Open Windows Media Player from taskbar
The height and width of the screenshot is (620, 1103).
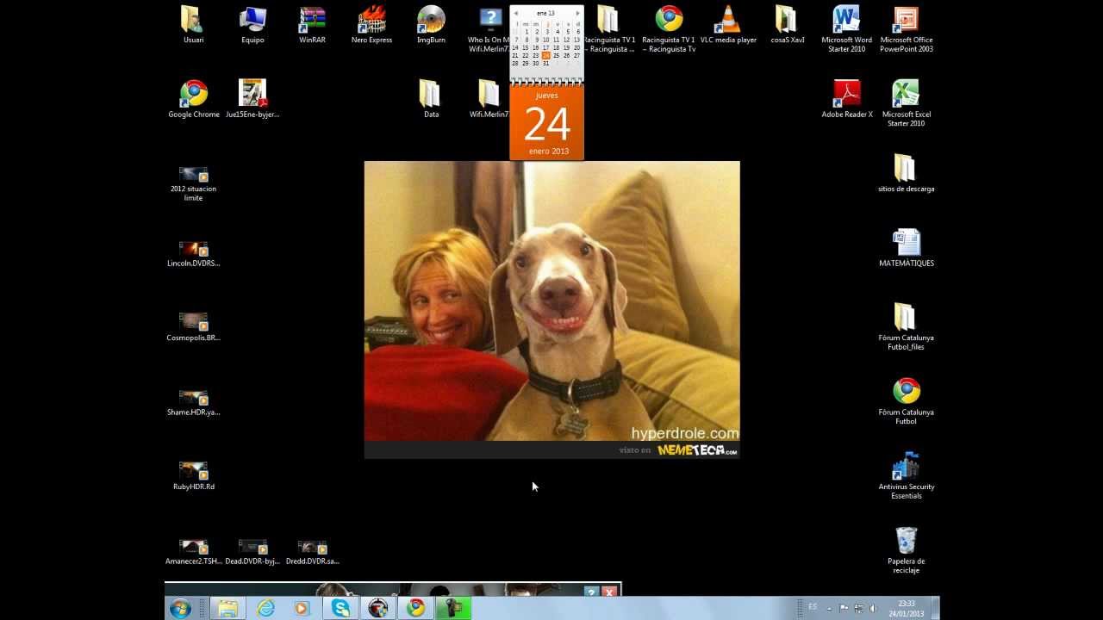pos(302,608)
